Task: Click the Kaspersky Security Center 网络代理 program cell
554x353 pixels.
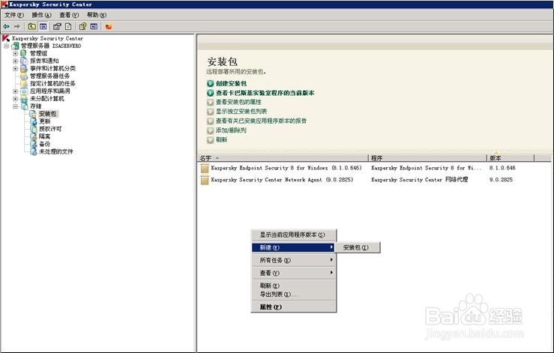Action: pyautogui.click(x=419, y=180)
